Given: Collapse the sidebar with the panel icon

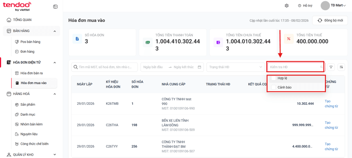Looking at the screenshot, I should (x=55, y=7).
